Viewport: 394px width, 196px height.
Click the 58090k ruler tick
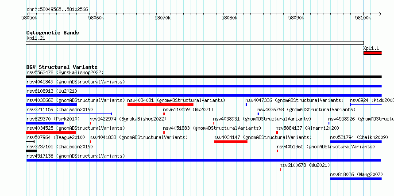tap(297, 18)
